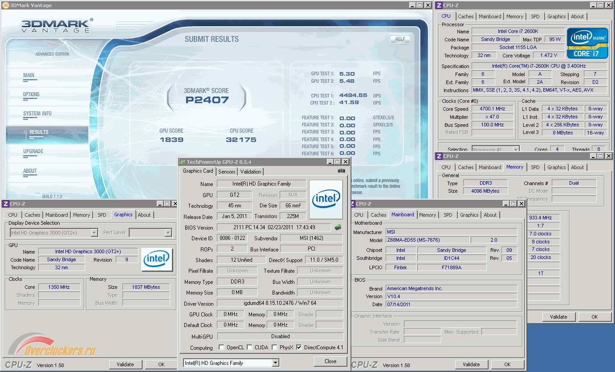Tick the CUDA checkbox
The width and height of the screenshot is (615, 372).
(249, 348)
